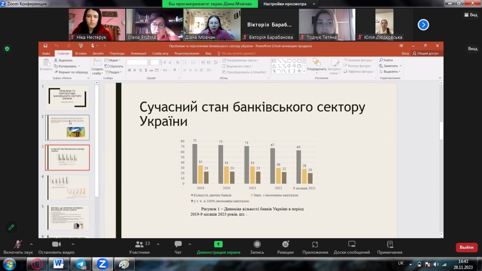The height and width of the screenshot is (271, 482).
Task: Start recording with Запись button
Action: 257,247
